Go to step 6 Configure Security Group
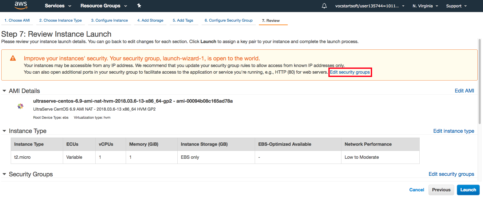This screenshot has width=483, height=199. (x=228, y=20)
